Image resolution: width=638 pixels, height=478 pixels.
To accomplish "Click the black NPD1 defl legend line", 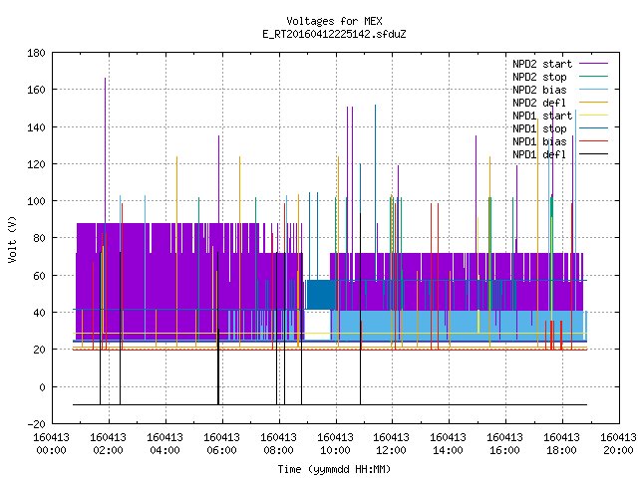I will coord(593,154).
